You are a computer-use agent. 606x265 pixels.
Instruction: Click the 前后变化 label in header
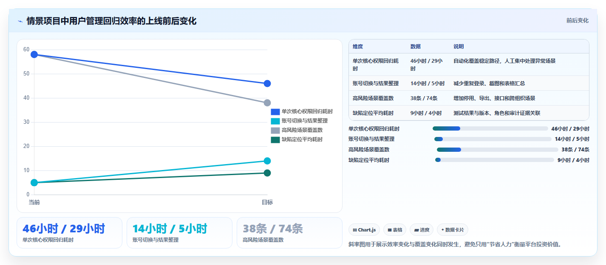577,20
